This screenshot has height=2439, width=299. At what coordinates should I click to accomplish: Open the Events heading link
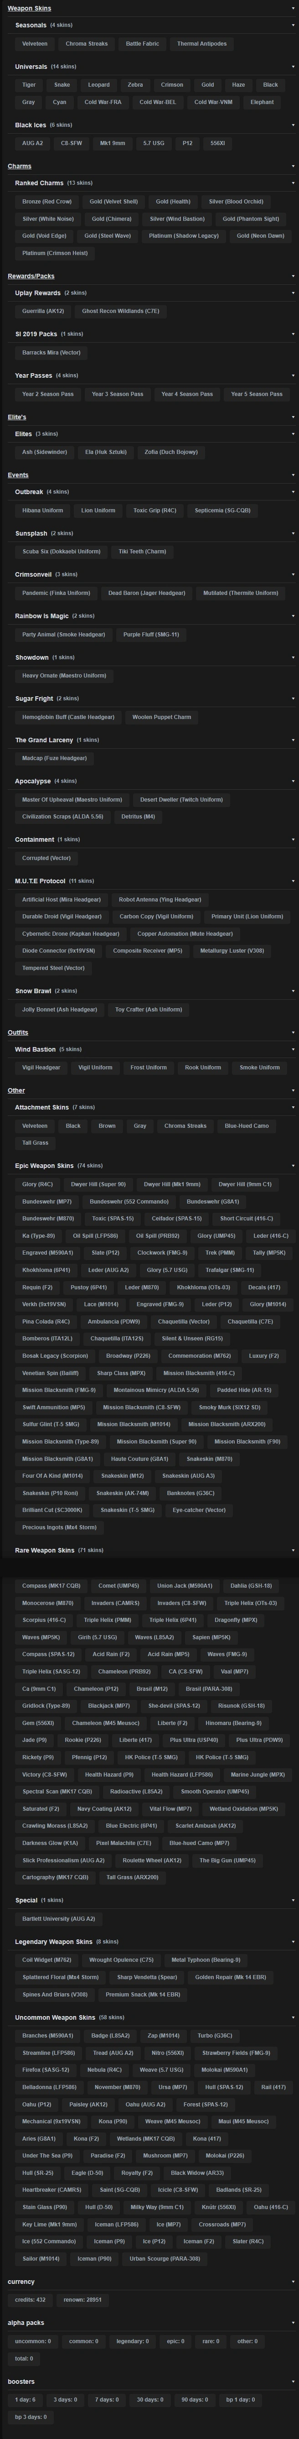click(x=18, y=475)
